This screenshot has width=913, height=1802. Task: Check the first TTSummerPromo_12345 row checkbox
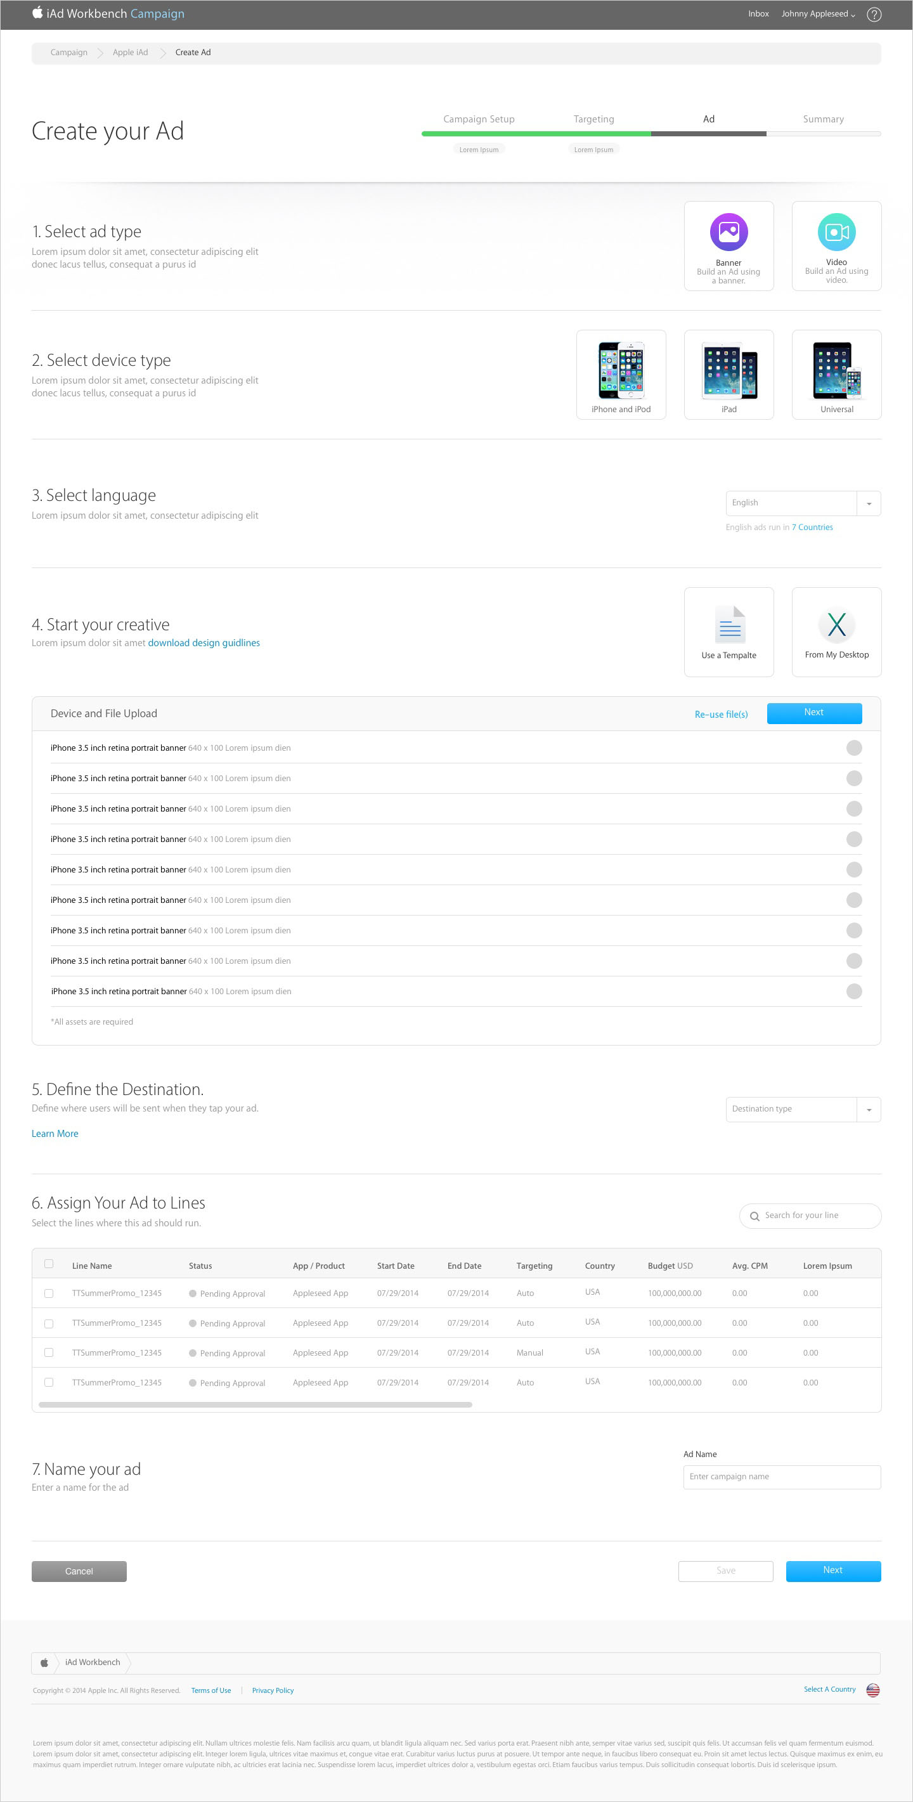49,1293
